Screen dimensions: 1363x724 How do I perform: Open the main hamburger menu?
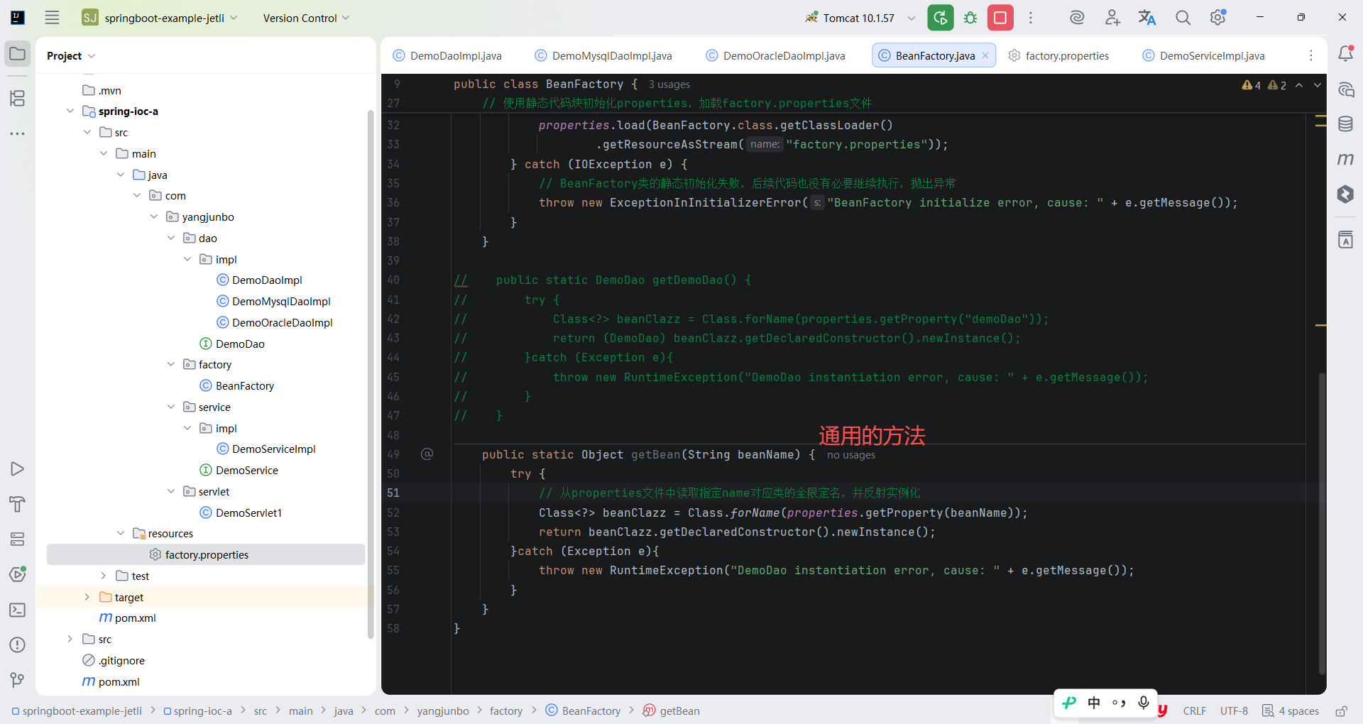click(x=52, y=18)
